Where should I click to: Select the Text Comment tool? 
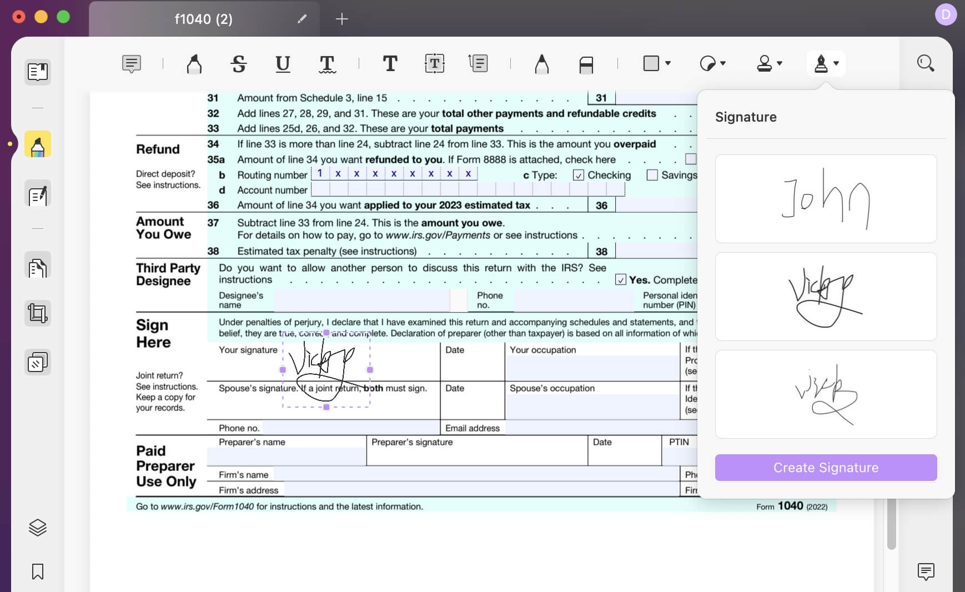(390, 64)
